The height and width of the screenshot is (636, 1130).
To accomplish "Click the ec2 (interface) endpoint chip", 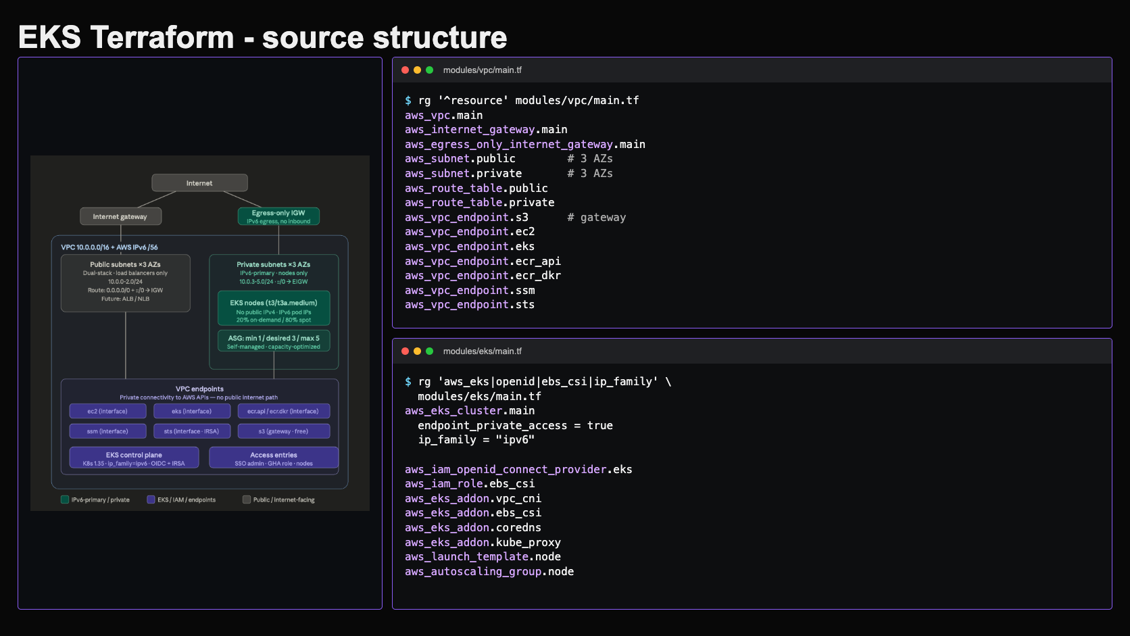I will [x=107, y=411].
